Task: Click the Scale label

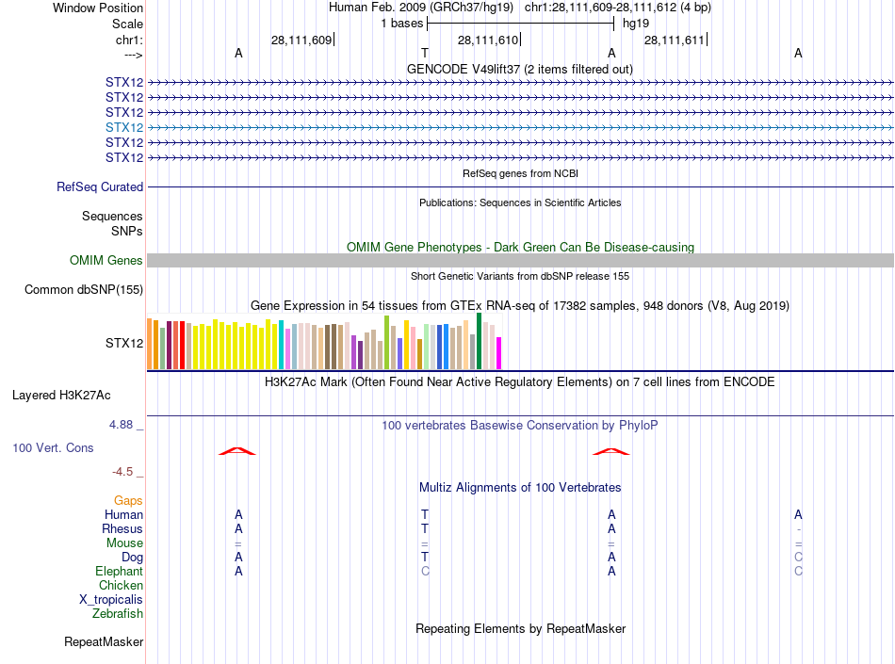Action: tap(127, 24)
